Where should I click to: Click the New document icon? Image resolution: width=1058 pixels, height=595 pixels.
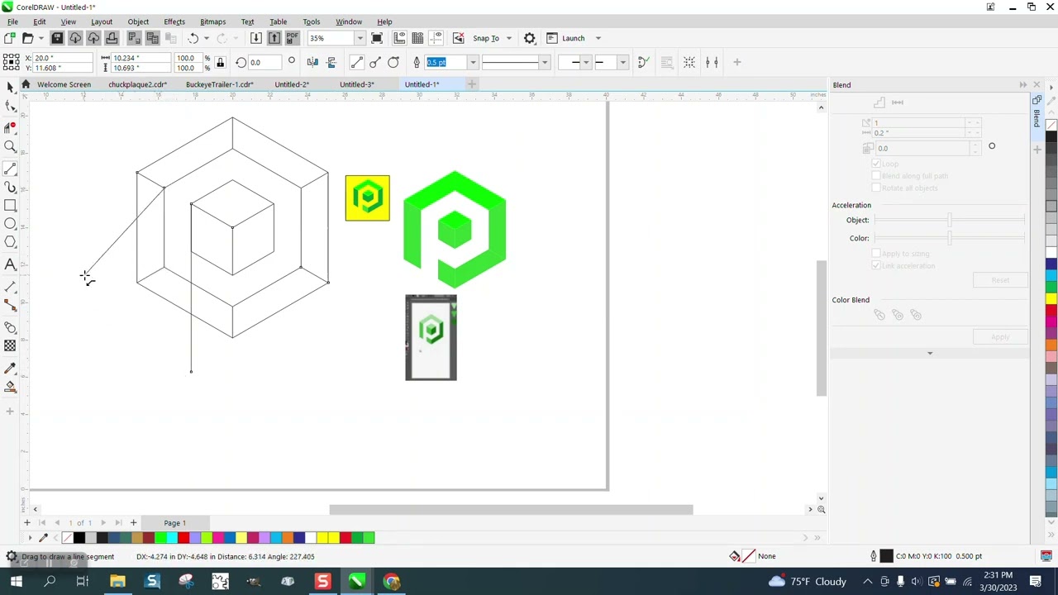(x=9, y=38)
